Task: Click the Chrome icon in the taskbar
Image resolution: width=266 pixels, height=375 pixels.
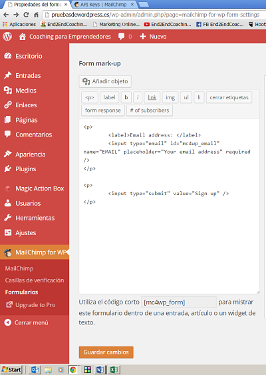Action: pyautogui.click(x=73, y=370)
